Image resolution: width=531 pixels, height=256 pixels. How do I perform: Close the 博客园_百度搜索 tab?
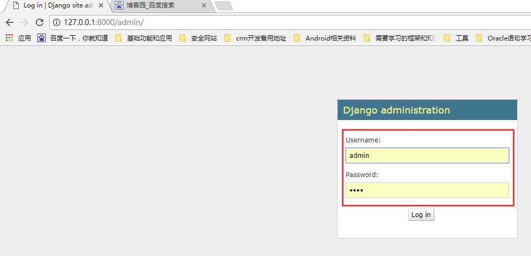point(204,6)
